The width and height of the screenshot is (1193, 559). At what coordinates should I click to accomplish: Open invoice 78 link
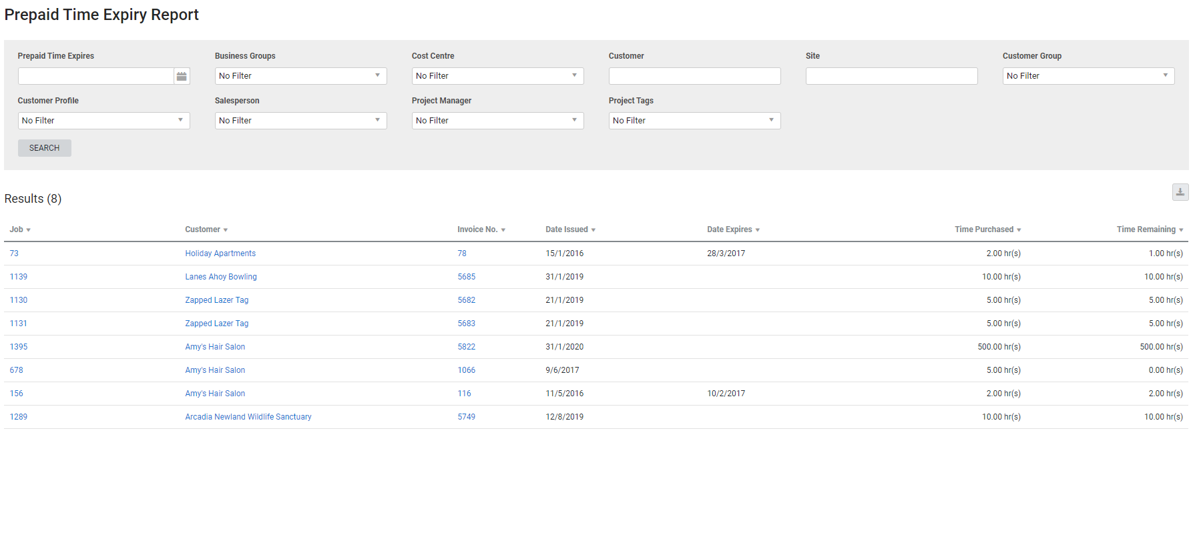[462, 253]
